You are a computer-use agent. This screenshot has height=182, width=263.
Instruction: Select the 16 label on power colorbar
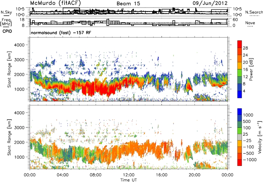(x=245, y=70)
